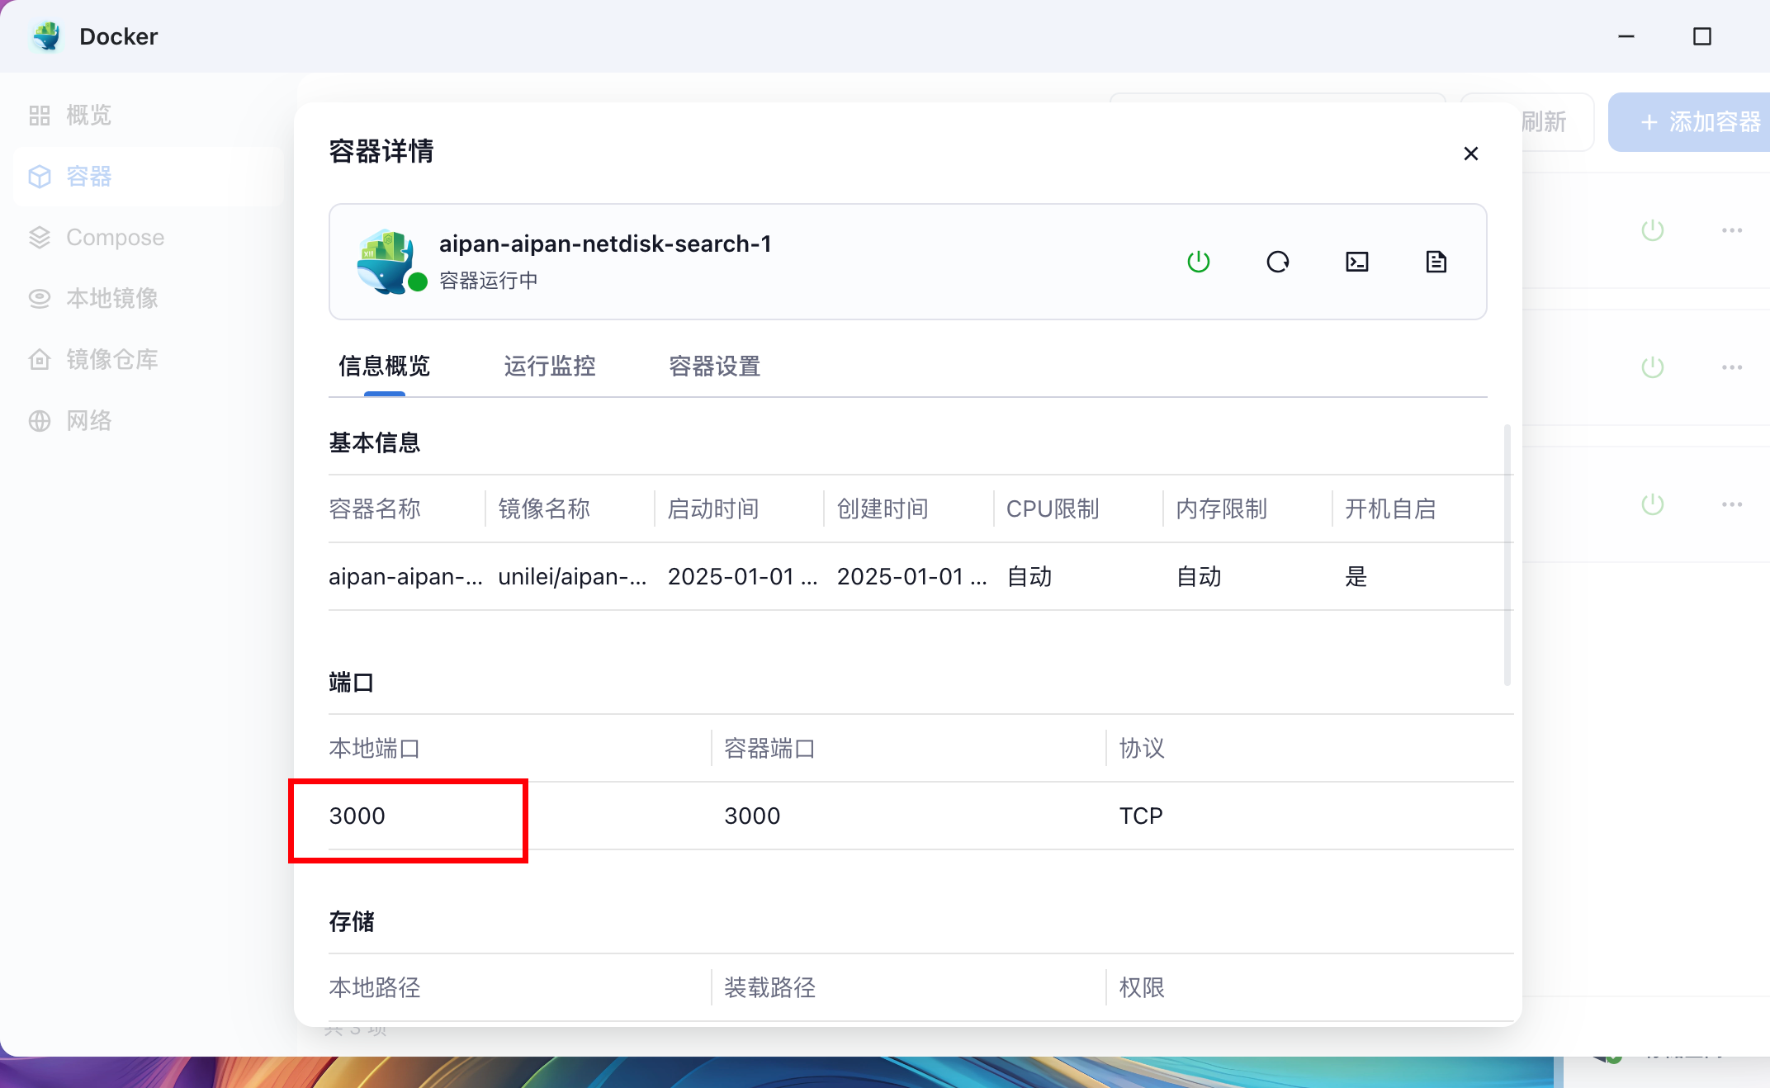1770x1088 pixels.
Task: Click the 容器端口 column header
Action: point(769,748)
